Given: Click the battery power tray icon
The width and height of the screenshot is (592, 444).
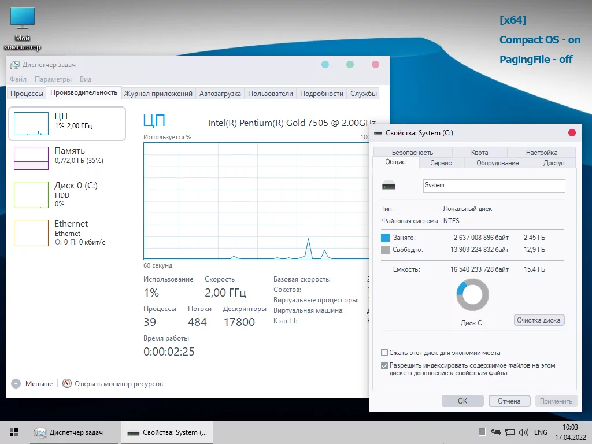Looking at the screenshot, I should point(495,432).
